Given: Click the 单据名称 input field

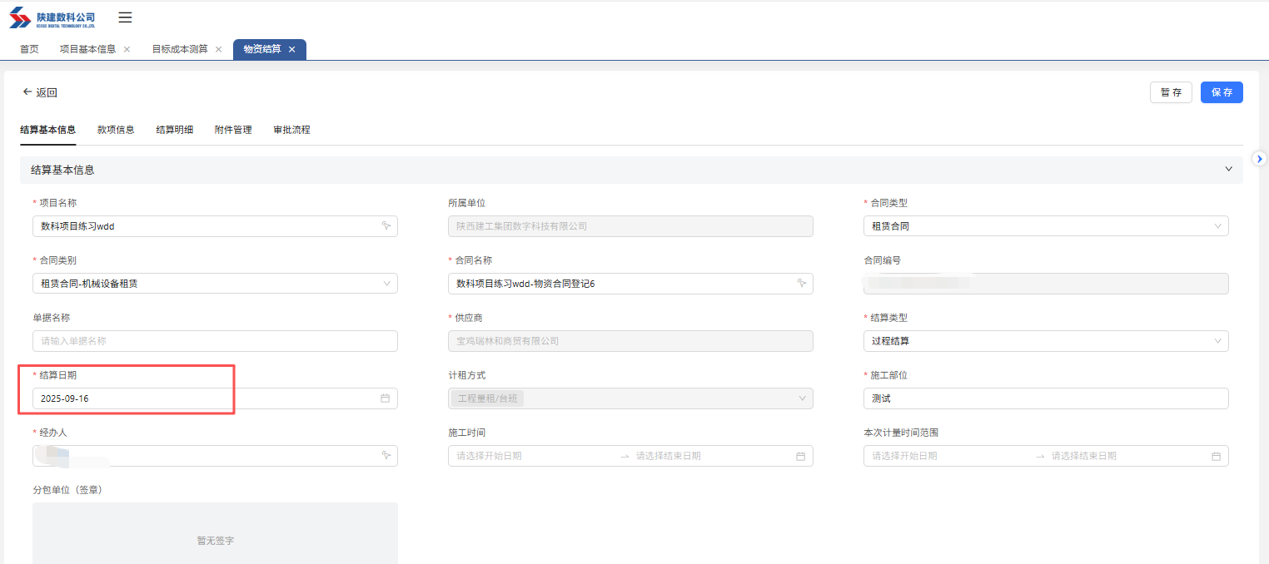Looking at the screenshot, I should tap(215, 341).
